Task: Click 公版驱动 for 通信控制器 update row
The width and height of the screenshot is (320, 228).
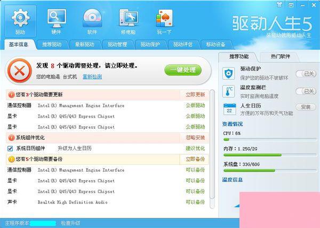Action: [x=195, y=105]
